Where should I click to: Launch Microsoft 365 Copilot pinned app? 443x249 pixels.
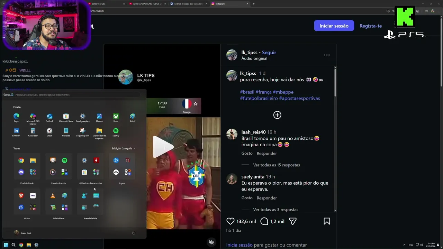pos(33,118)
